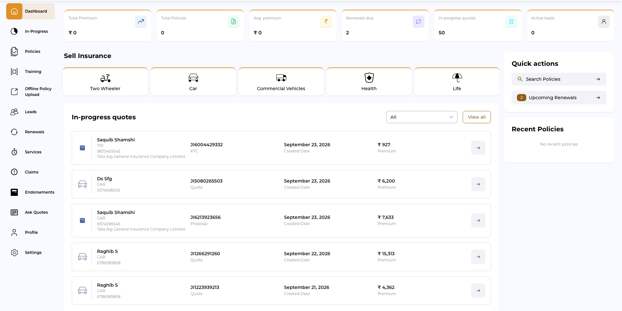The width and height of the screenshot is (622, 311).
Task: Click the Upcoming Renewals count badge 2
Action: [x=521, y=98]
